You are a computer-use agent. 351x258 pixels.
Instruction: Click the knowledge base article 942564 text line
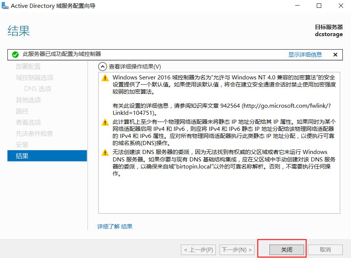[221, 106]
